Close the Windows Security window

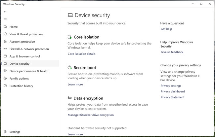(x=210, y=4)
